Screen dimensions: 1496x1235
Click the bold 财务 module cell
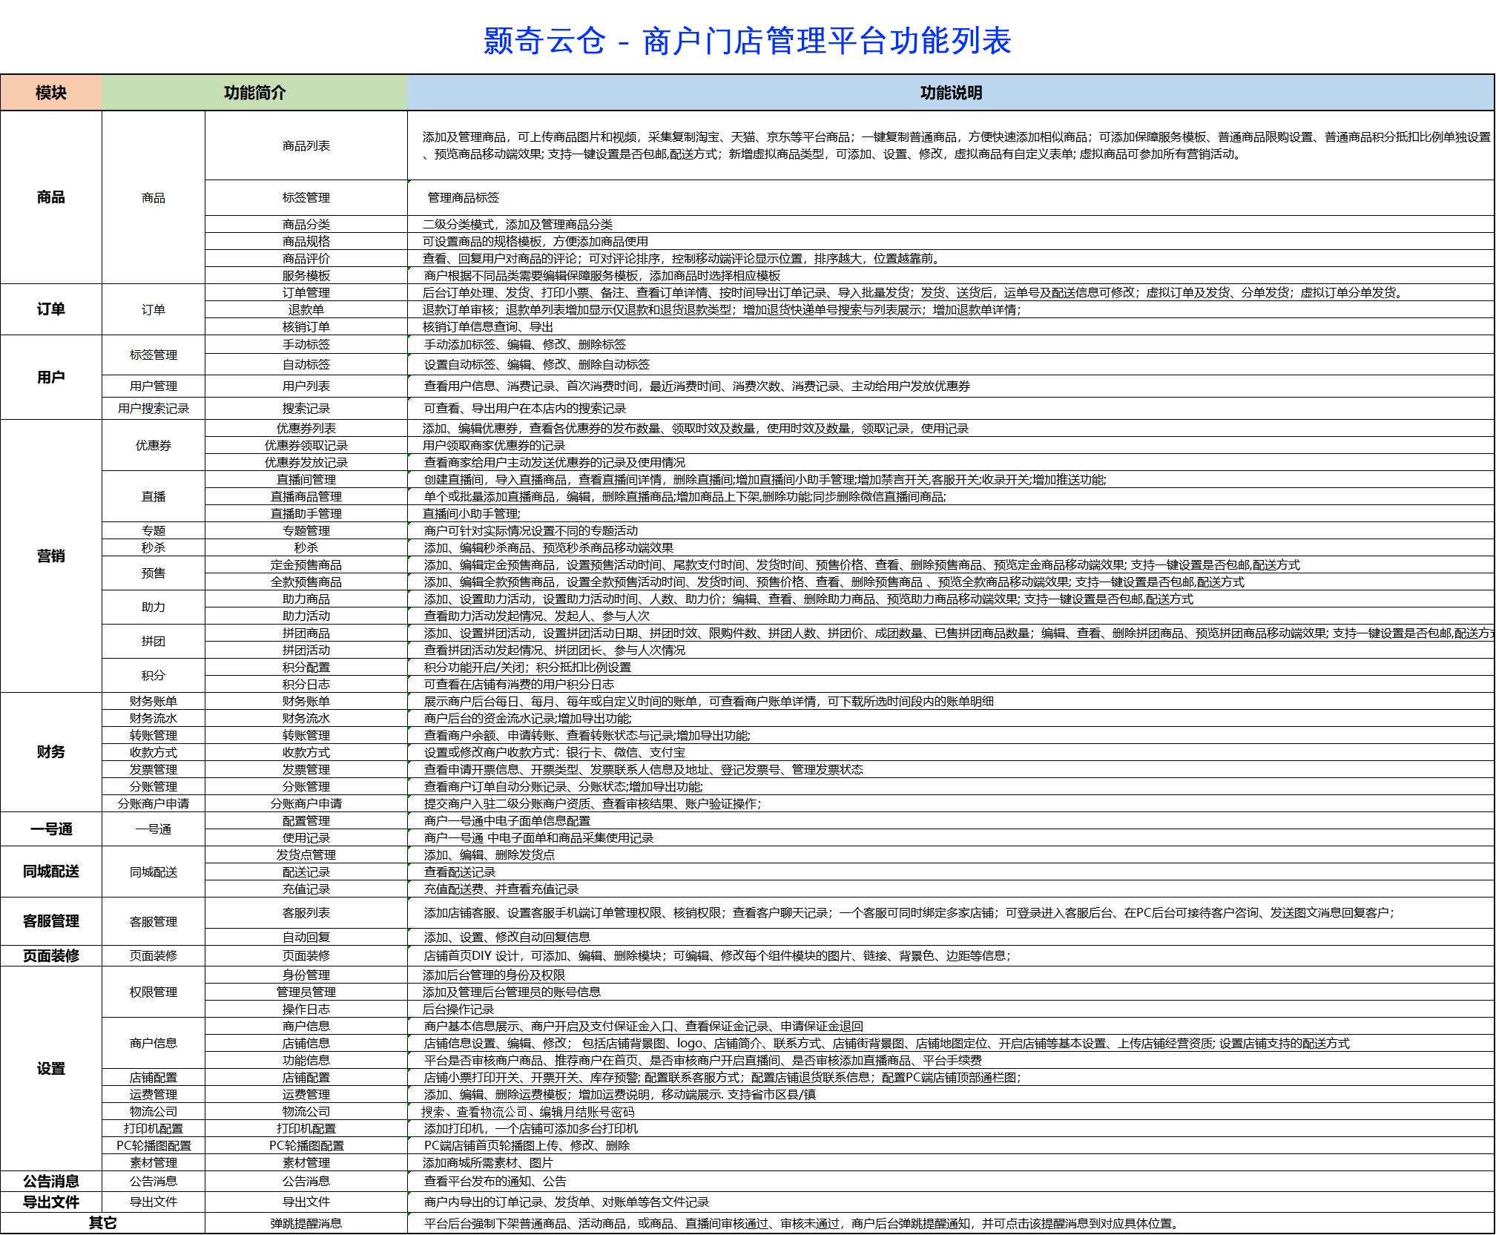[x=50, y=752]
